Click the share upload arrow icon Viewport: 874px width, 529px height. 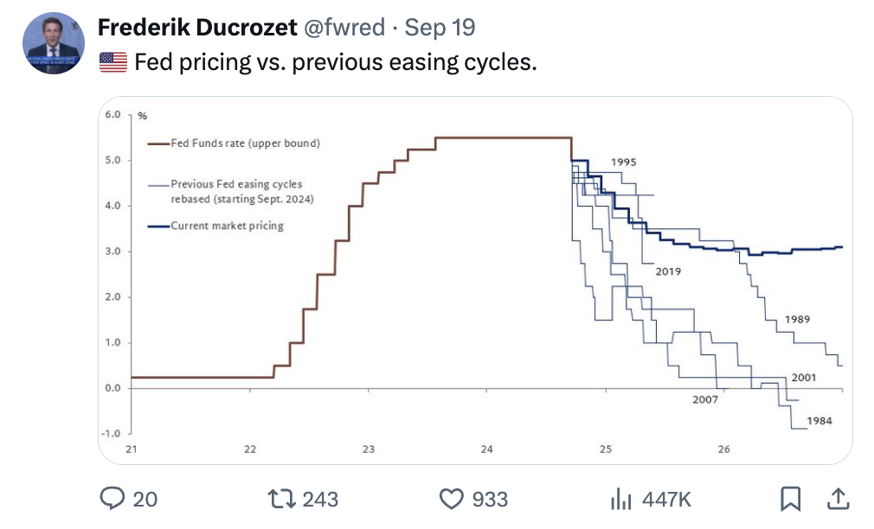click(838, 498)
